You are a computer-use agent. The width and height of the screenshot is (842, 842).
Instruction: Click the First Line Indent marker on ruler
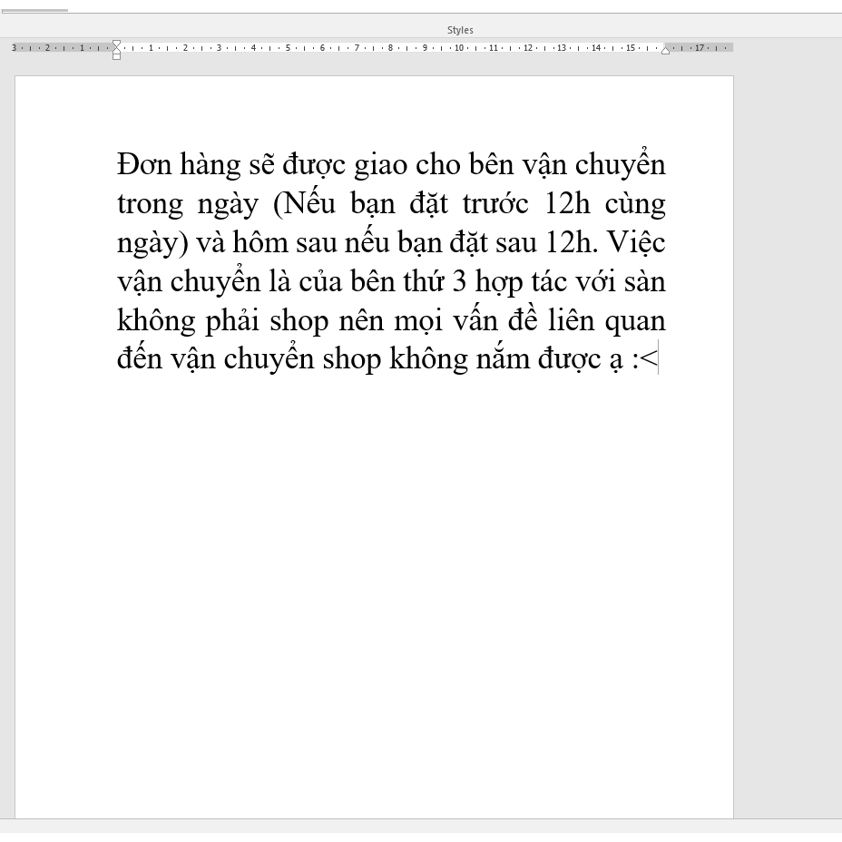coord(116,44)
